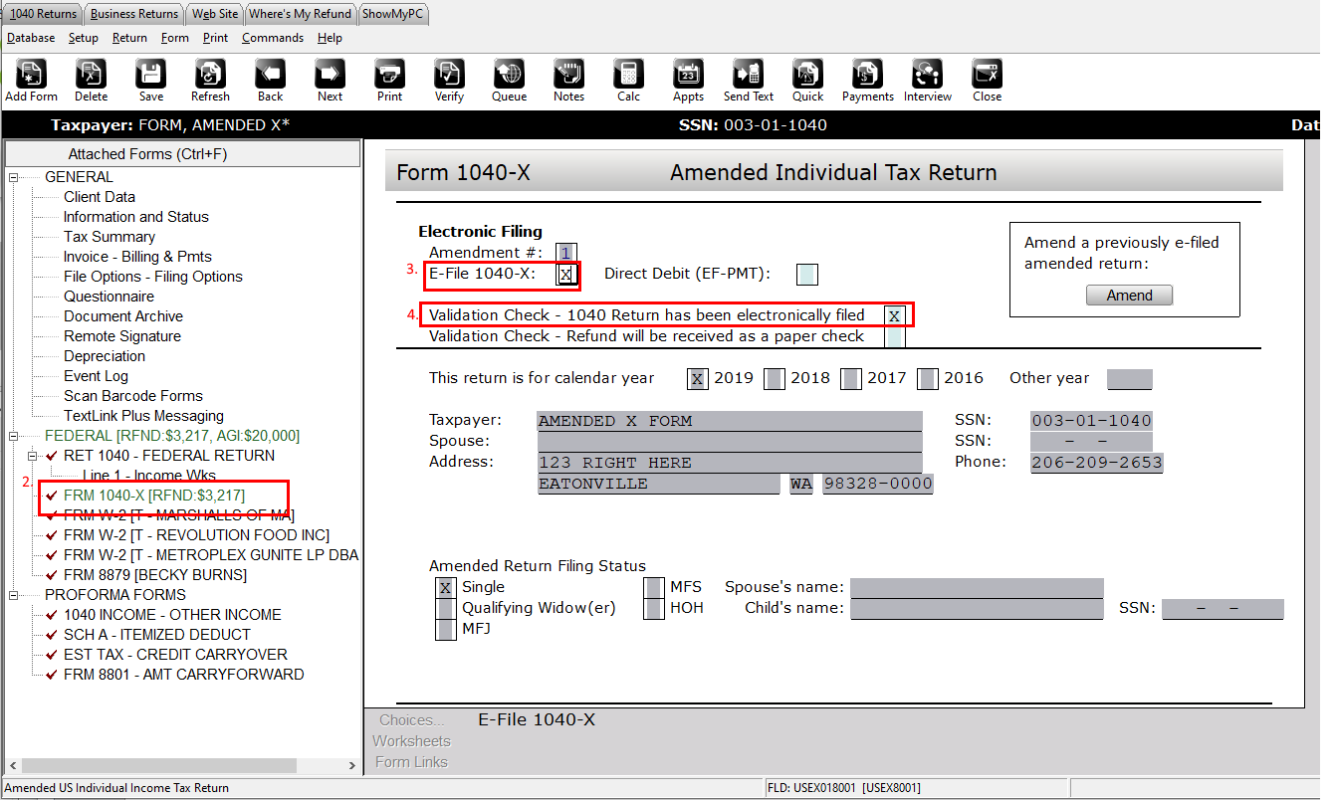
Task: Click the Delete toolbar icon
Action: point(91,75)
